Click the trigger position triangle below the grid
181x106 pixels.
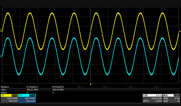click(x=90, y=84)
